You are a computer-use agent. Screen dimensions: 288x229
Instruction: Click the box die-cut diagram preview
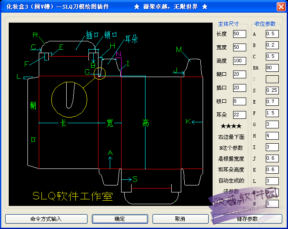click(111, 114)
